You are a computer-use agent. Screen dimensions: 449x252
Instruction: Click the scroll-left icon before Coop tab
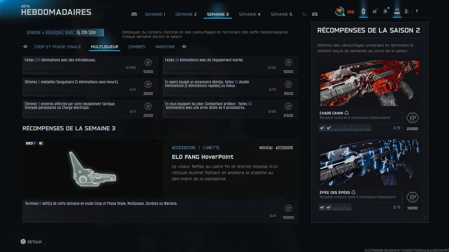25,47
